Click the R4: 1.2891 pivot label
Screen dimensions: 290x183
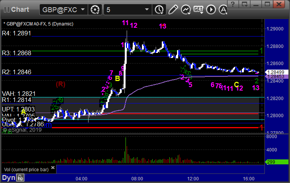[16, 33]
